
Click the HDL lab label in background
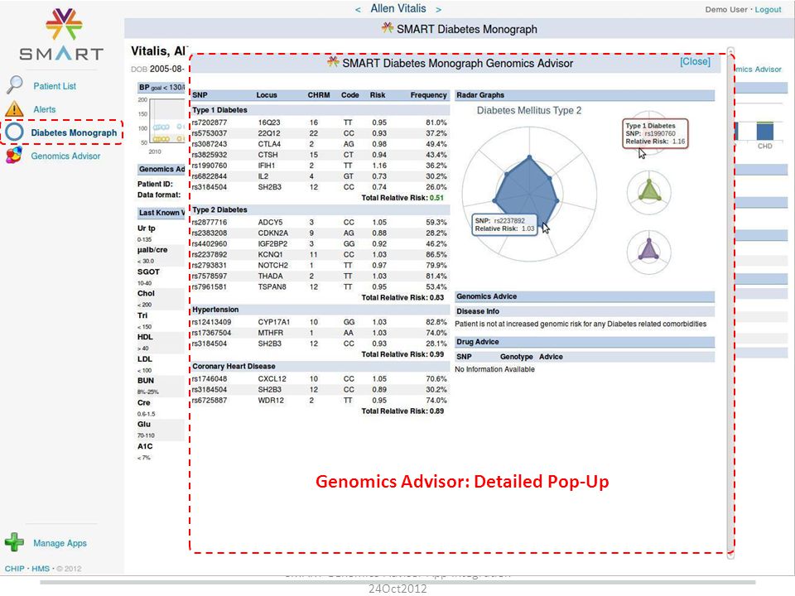click(145, 337)
